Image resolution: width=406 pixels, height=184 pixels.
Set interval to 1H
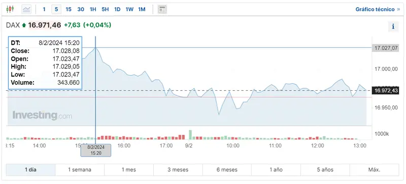click(x=93, y=10)
